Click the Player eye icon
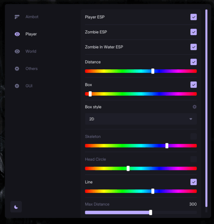The height and width of the screenshot is (224, 214). (17, 34)
